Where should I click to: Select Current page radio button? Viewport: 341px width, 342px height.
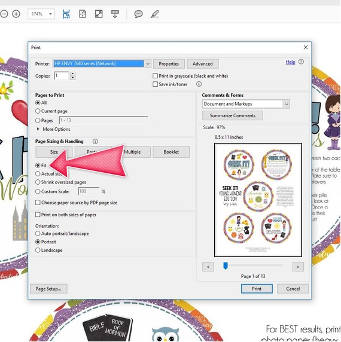pos(38,111)
